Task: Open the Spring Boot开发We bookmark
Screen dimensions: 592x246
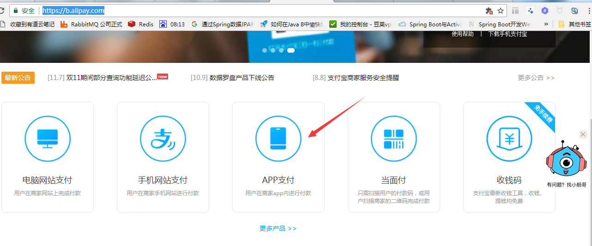Action: [499, 24]
